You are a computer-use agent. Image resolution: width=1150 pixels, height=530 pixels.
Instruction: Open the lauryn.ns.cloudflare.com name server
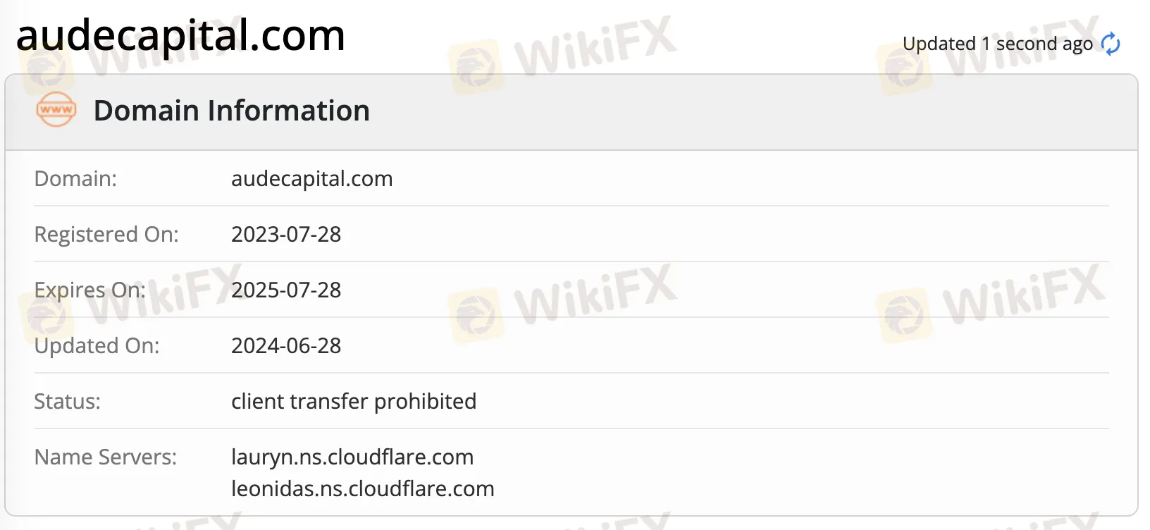tap(352, 457)
